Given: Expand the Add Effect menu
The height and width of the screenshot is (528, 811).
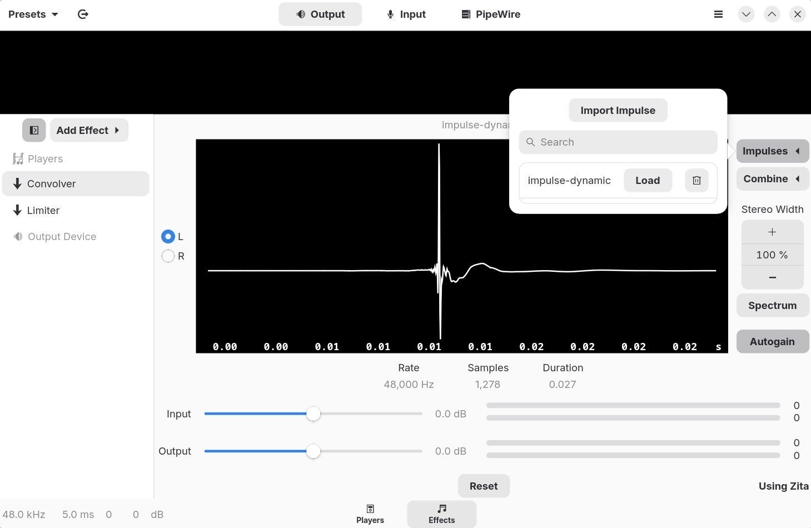Looking at the screenshot, I should pyautogui.click(x=89, y=131).
